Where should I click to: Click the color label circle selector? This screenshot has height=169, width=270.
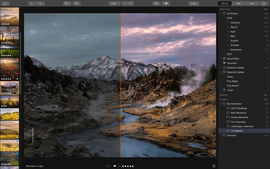click(x=108, y=166)
